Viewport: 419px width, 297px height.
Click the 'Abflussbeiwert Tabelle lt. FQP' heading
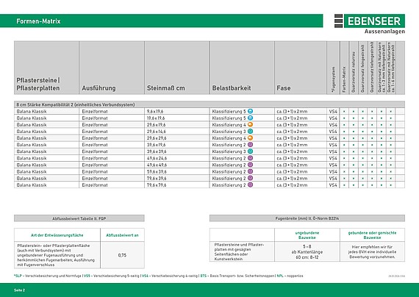pyautogui.click(x=79, y=218)
